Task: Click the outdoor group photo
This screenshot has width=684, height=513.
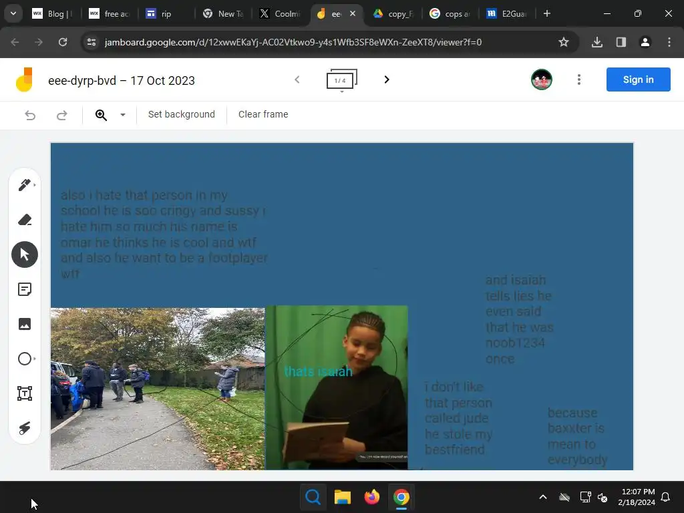Action: point(158,389)
